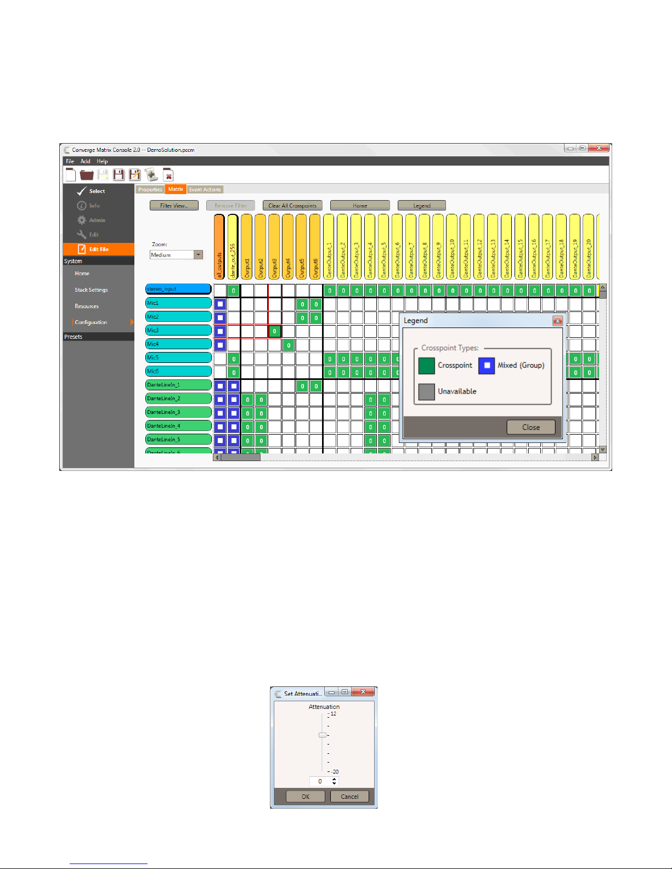672x869 pixels.
Task: Click the Legend button above the matrix
Action: [x=422, y=206]
